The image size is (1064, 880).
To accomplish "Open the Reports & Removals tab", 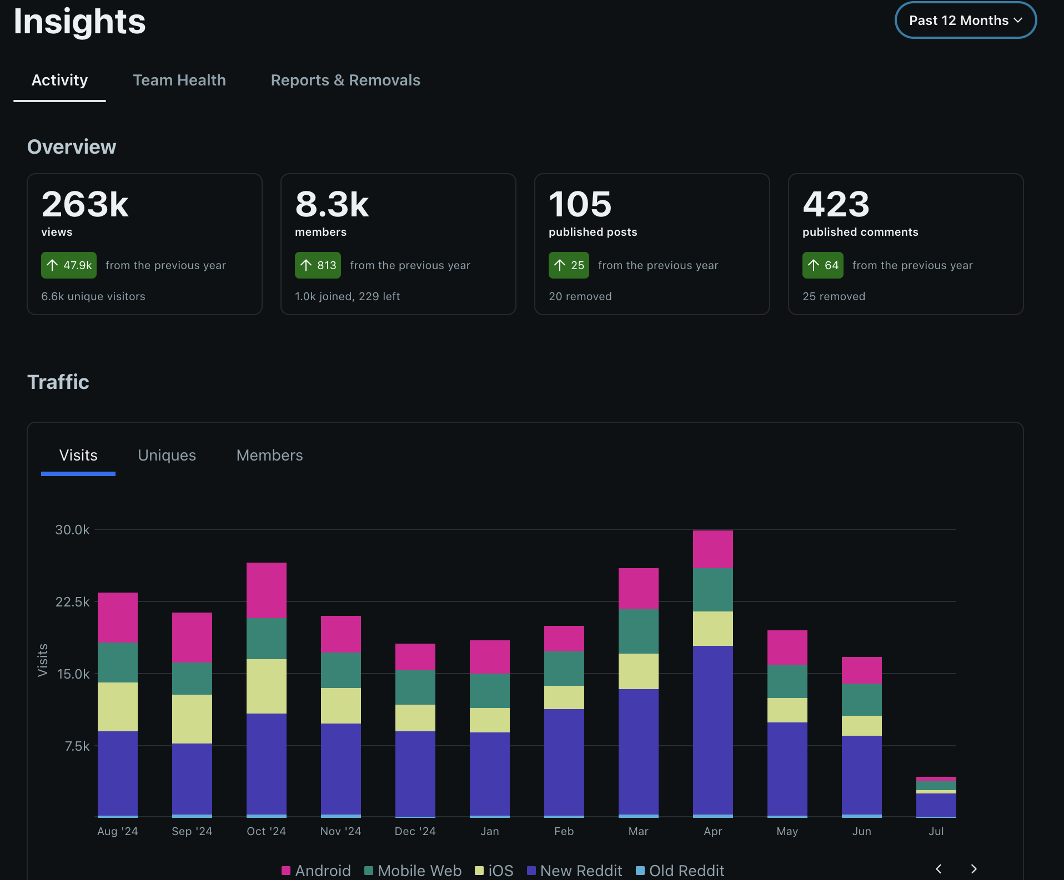I will click(345, 80).
